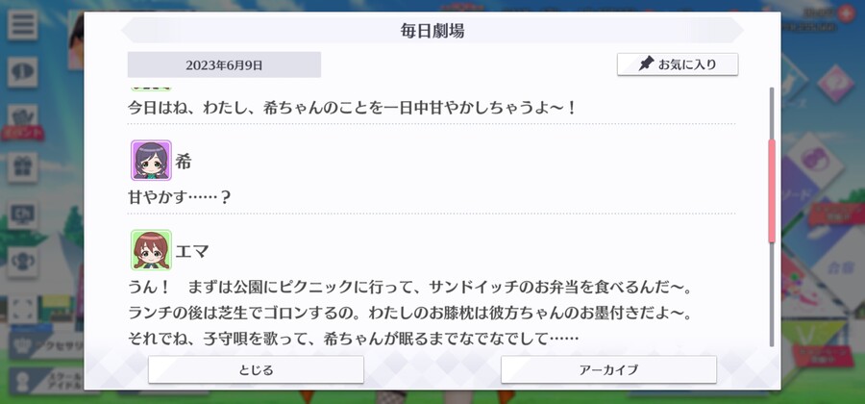Viewport: 865px width, 404px height.
Task: Toggle the fullscreen frame icon
Action: click(x=23, y=309)
